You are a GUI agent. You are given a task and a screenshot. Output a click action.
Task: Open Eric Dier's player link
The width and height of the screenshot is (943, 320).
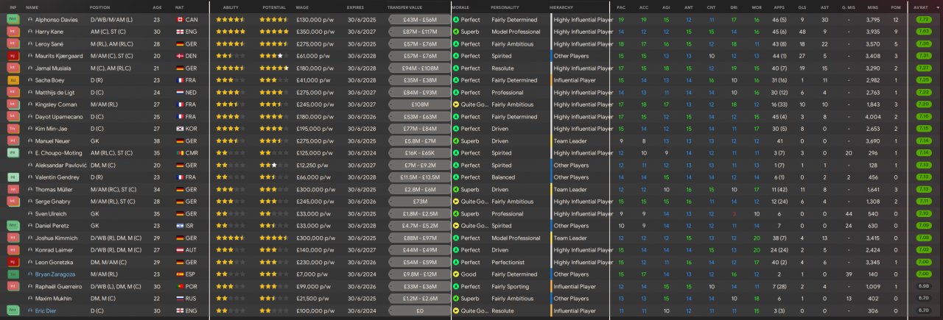point(45,310)
